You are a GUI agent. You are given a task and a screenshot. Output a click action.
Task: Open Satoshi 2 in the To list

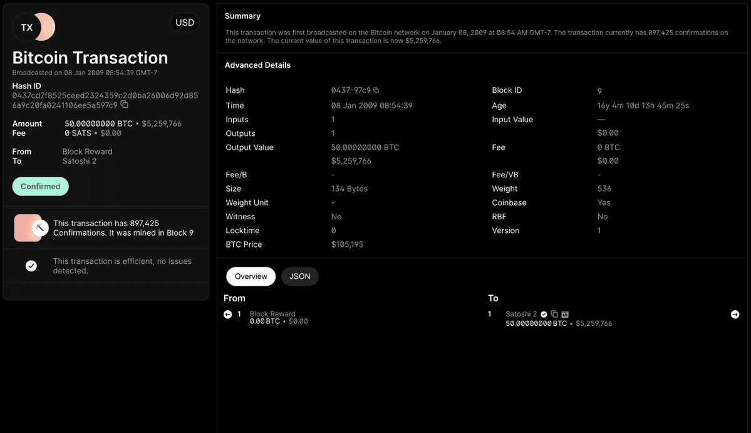click(x=521, y=314)
